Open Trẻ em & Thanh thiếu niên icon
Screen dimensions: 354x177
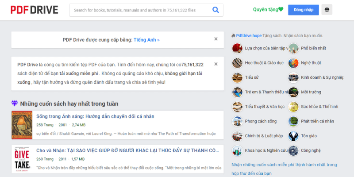(237, 92)
